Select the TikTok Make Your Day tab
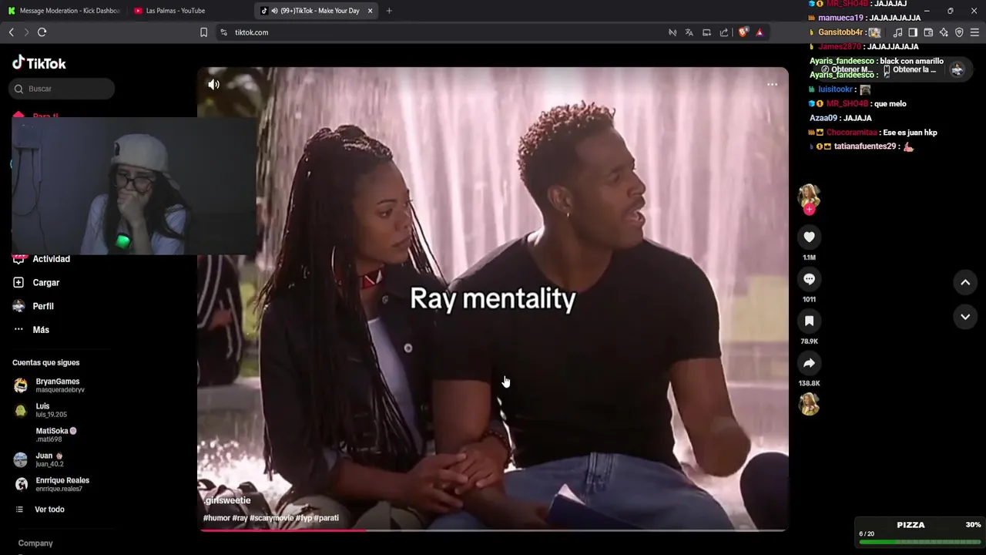The image size is (986, 555). [316, 11]
